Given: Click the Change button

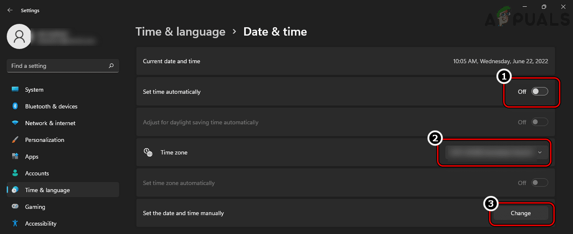Looking at the screenshot, I should [520, 213].
